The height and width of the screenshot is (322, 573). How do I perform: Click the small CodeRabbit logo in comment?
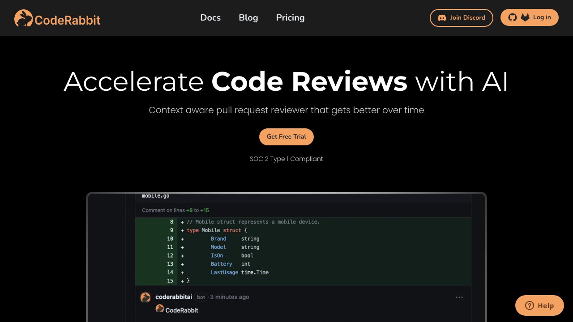click(160, 309)
